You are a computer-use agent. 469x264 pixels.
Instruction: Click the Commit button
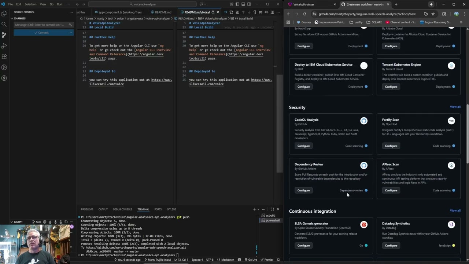click(x=41, y=33)
